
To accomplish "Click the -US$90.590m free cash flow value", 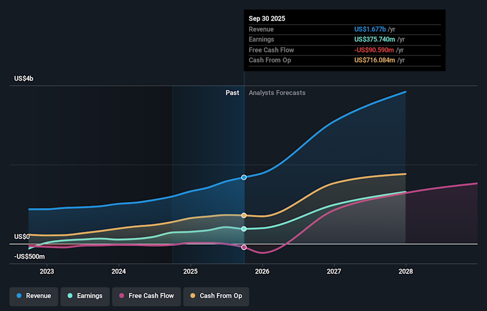I will (374, 50).
